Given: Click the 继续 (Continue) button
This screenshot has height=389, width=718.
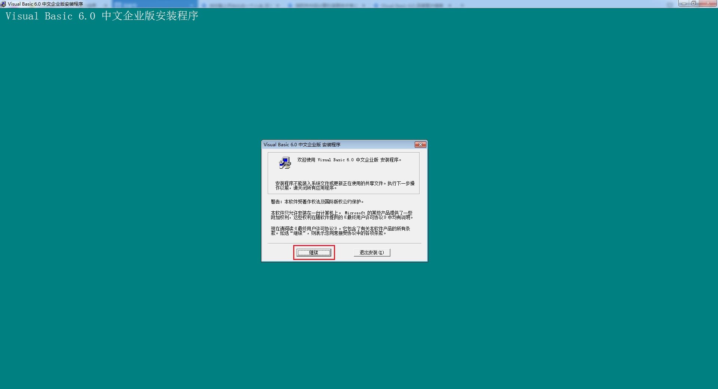Looking at the screenshot, I should click(x=314, y=252).
